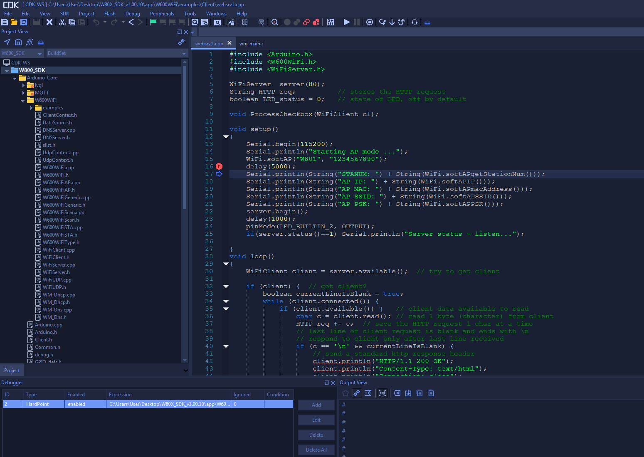644x457 pixels.
Task: Open the Debug menu
Action: click(133, 14)
